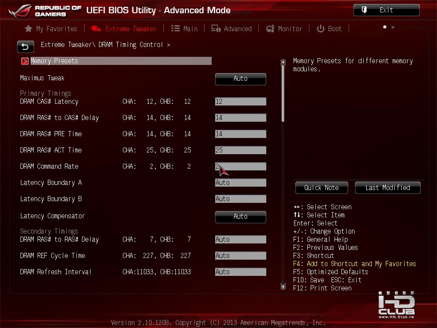Click 'Secondary Timings' heading
The image size is (437, 328).
49,231
